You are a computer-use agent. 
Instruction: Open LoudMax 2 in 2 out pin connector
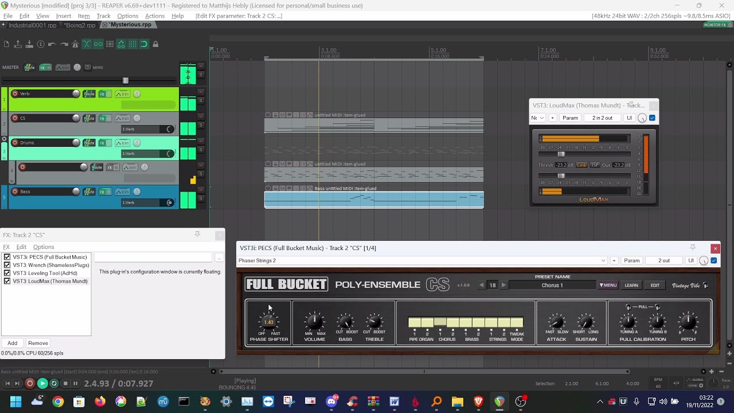click(x=602, y=118)
